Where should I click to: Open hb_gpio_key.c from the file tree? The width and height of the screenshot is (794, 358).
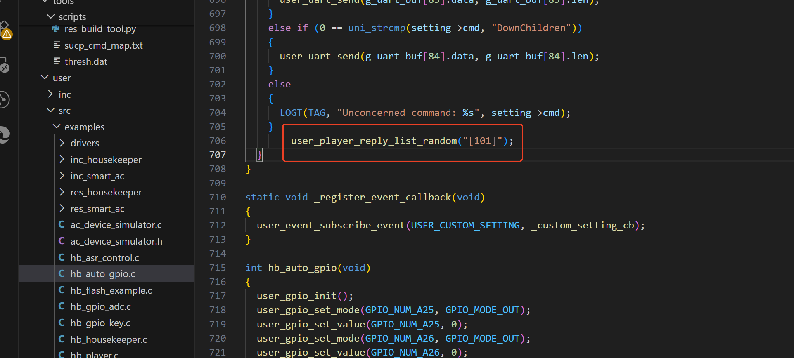click(x=100, y=323)
